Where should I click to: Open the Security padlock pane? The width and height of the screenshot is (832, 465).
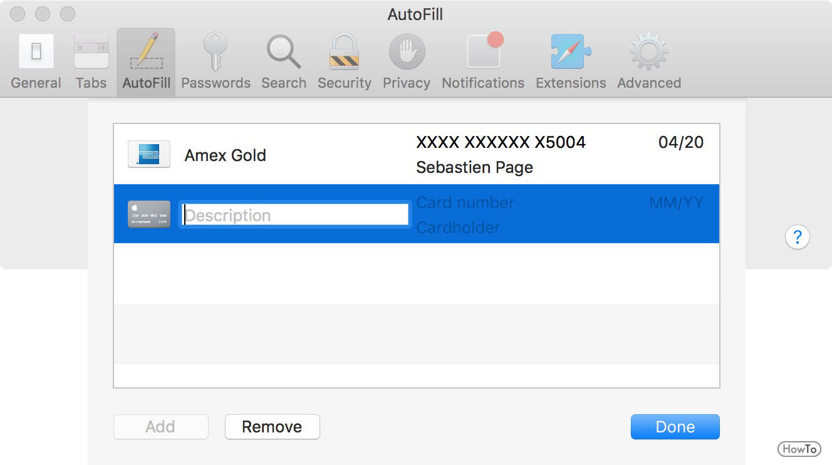click(x=345, y=62)
